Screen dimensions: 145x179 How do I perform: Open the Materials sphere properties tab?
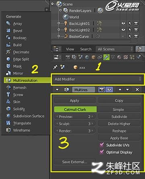(119, 57)
